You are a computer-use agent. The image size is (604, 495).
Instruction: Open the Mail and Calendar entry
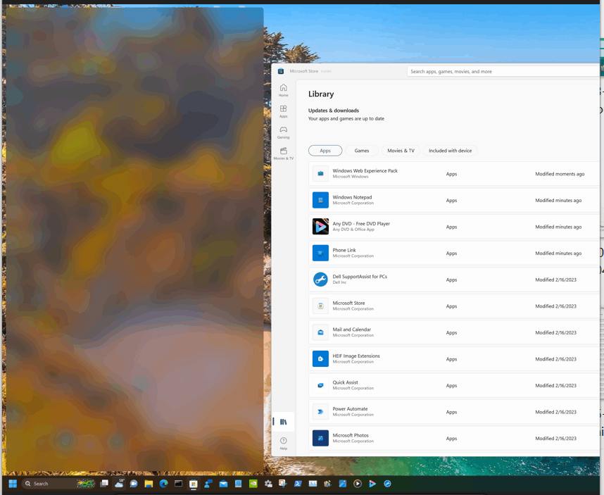click(x=454, y=332)
